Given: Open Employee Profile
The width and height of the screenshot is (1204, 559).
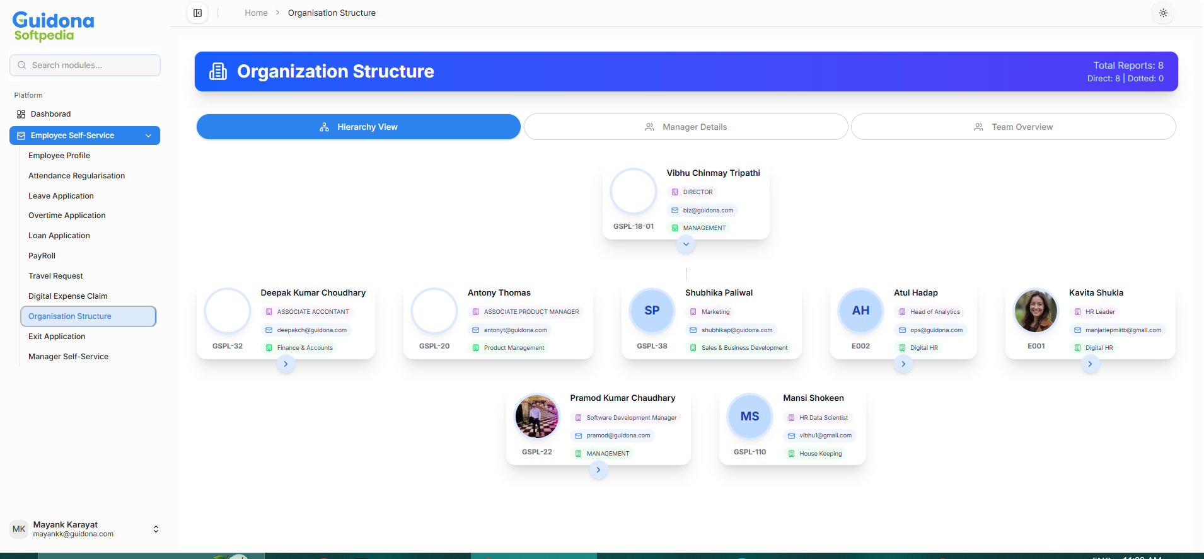Looking at the screenshot, I should coord(59,156).
